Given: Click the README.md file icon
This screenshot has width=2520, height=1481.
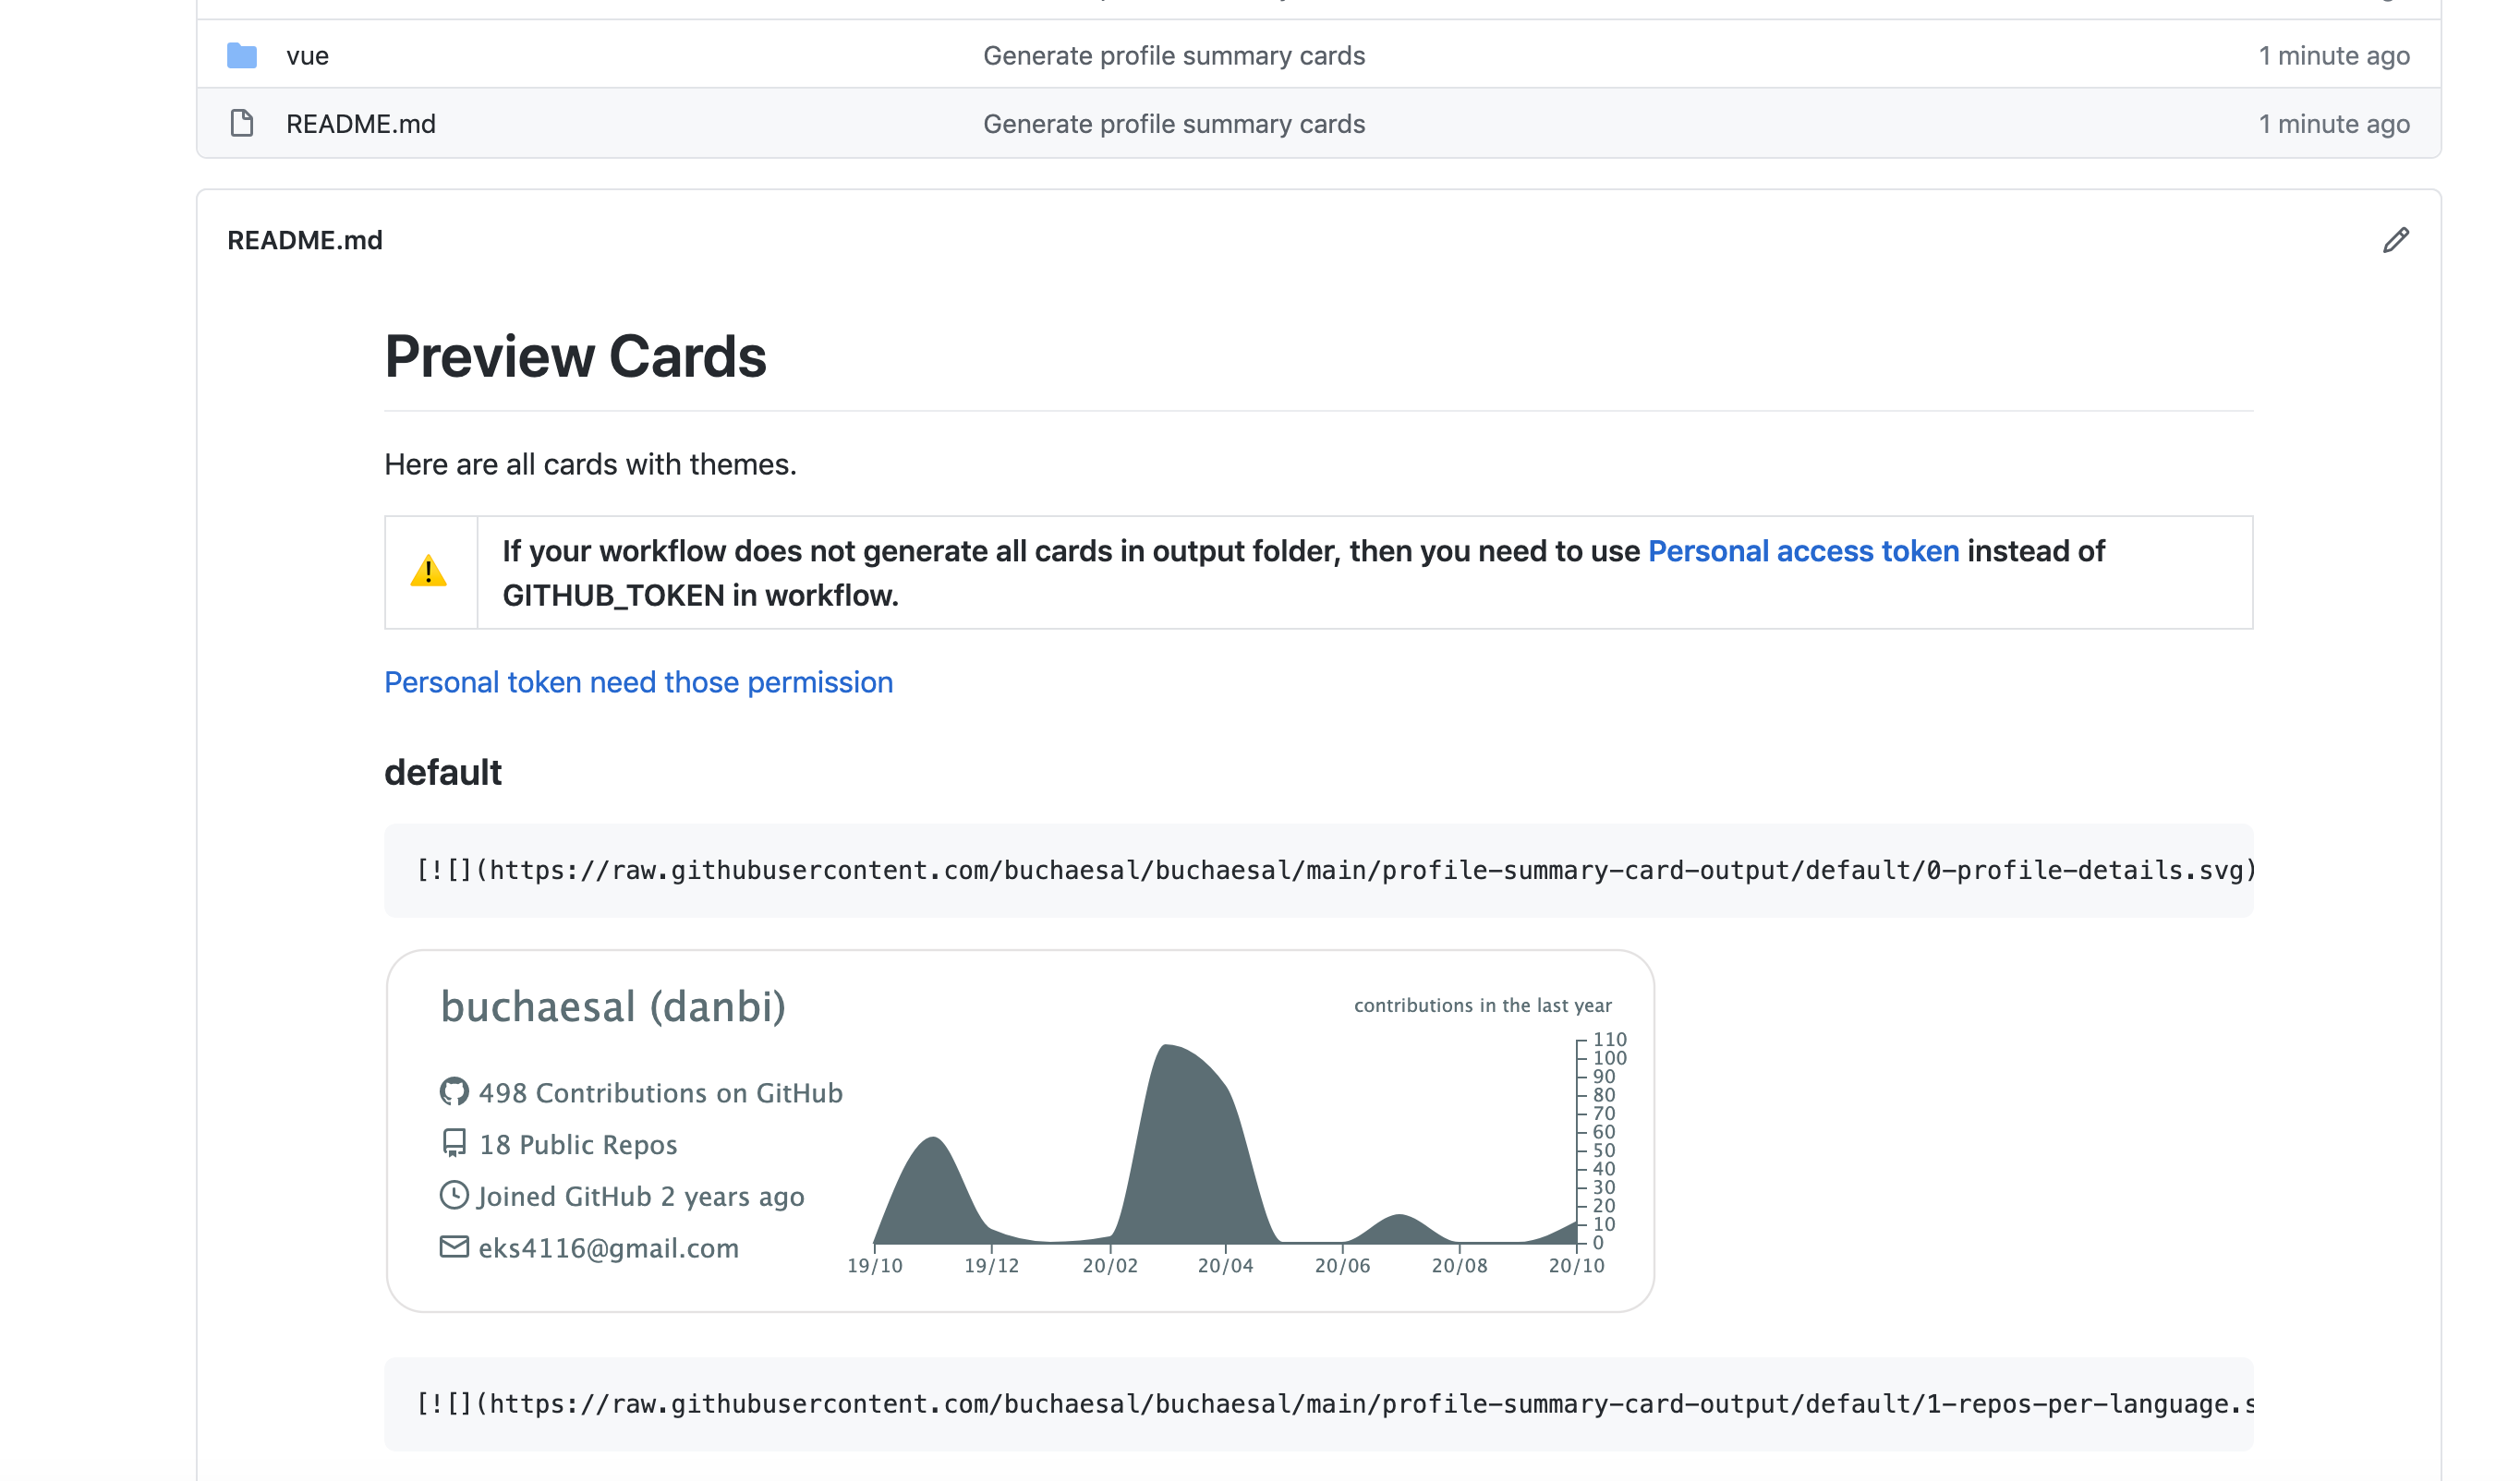Looking at the screenshot, I should (242, 124).
